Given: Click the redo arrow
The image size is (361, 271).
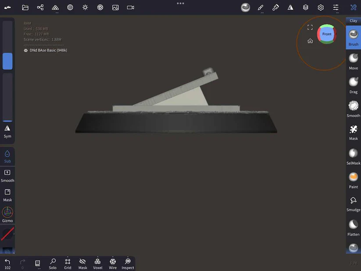Looking at the screenshot, I should coord(22,264).
